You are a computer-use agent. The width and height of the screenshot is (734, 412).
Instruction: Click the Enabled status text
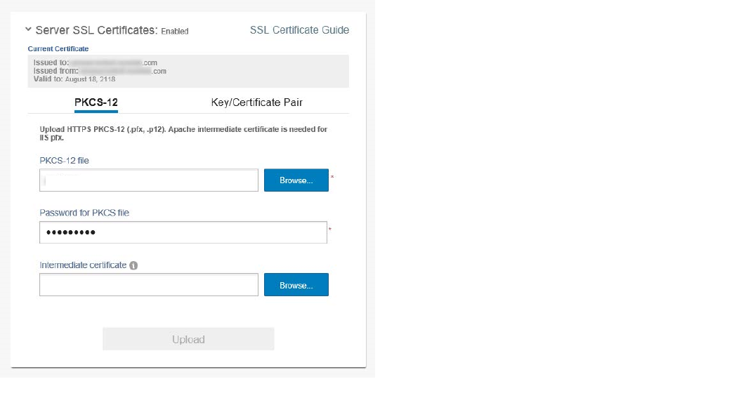click(175, 32)
